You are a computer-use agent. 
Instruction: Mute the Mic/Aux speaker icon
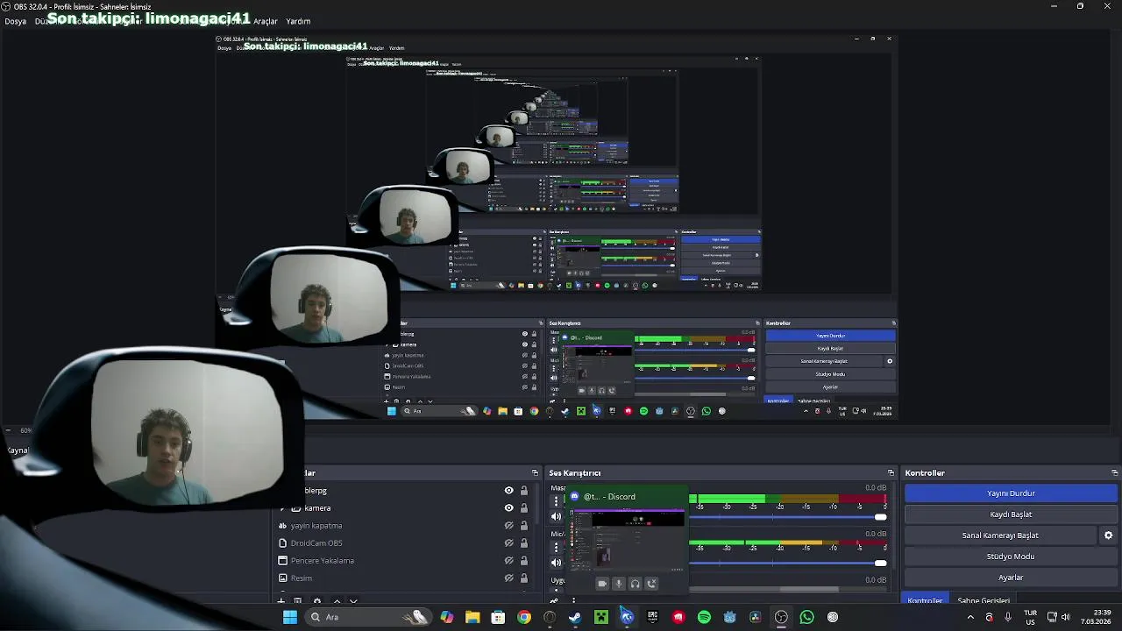click(556, 562)
